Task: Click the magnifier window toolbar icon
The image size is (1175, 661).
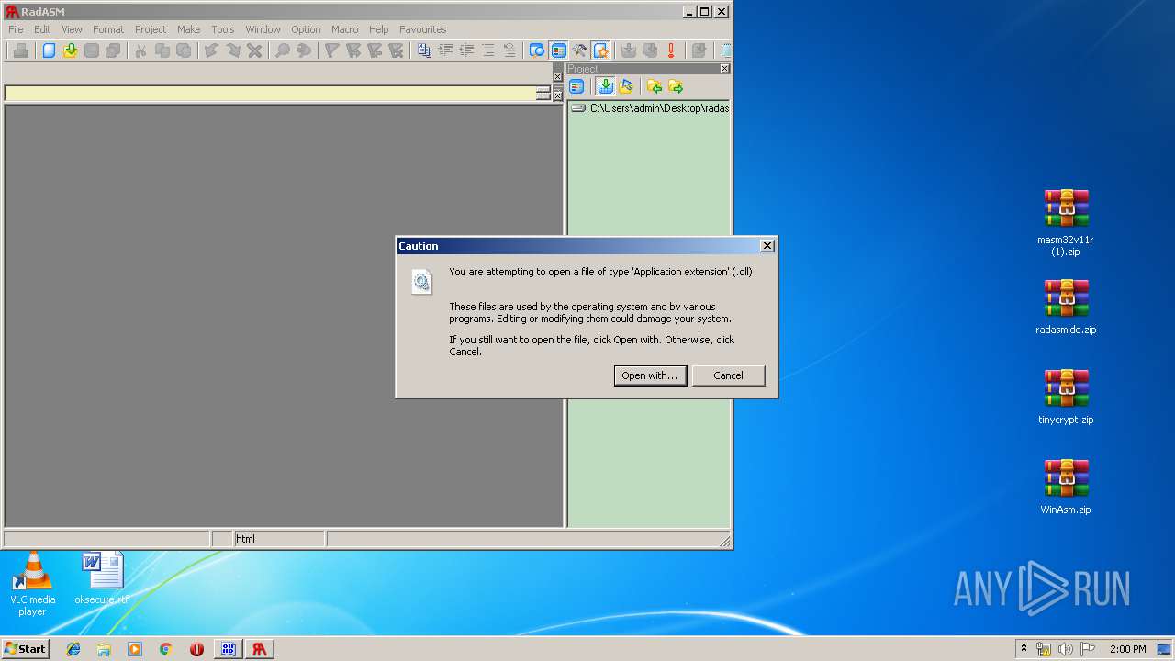Action: 537,50
